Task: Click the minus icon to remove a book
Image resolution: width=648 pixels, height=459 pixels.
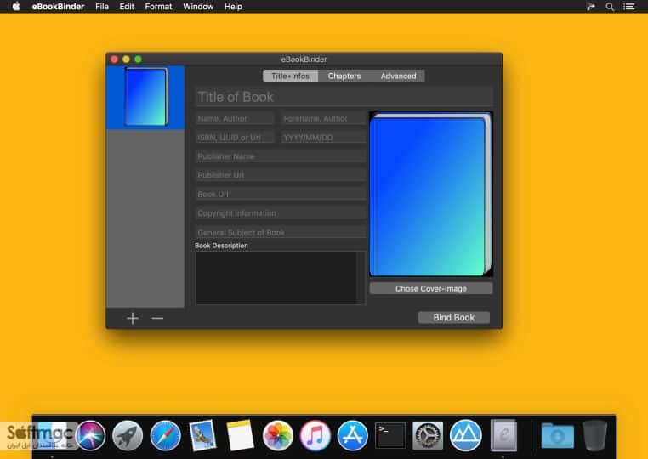Action: pos(157,318)
